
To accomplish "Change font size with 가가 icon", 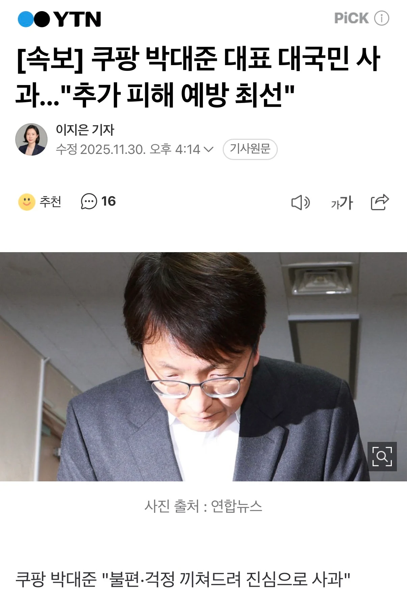I will 342,203.
